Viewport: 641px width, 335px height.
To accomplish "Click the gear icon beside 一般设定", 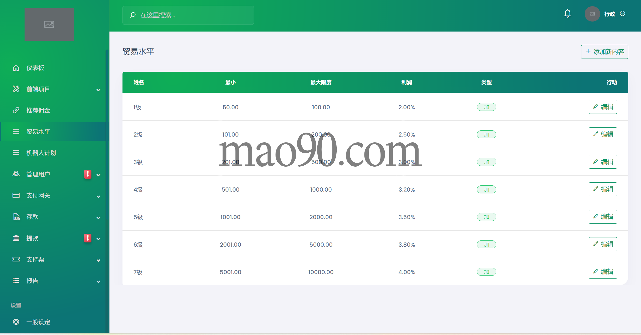I will click(16, 322).
